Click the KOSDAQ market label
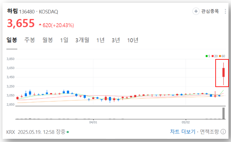The height and width of the screenshot is (142, 231). 49,12
